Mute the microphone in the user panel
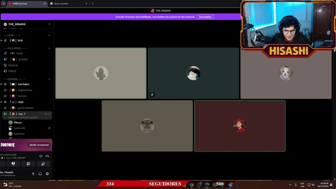Viewport: 336px width, 189px height. click(33, 174)
